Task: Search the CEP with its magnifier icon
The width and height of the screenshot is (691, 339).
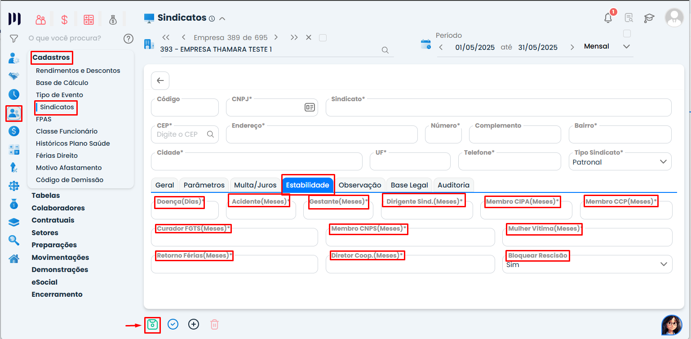Action: [x=210, y=134]
